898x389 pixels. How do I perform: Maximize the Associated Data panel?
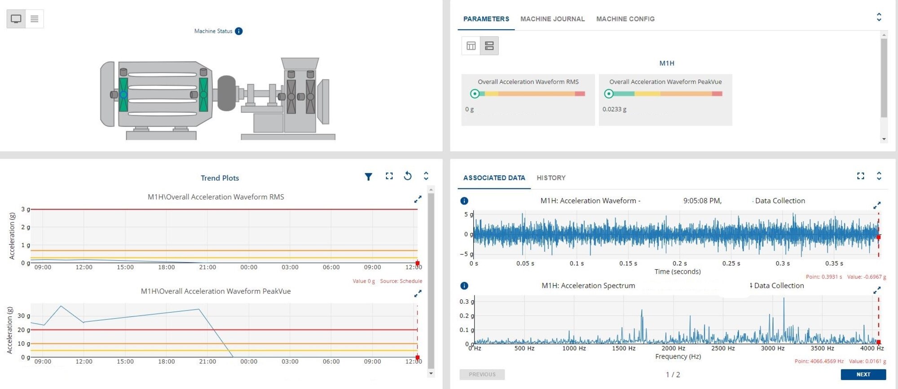pyautogui.click(x=860, y=176)
